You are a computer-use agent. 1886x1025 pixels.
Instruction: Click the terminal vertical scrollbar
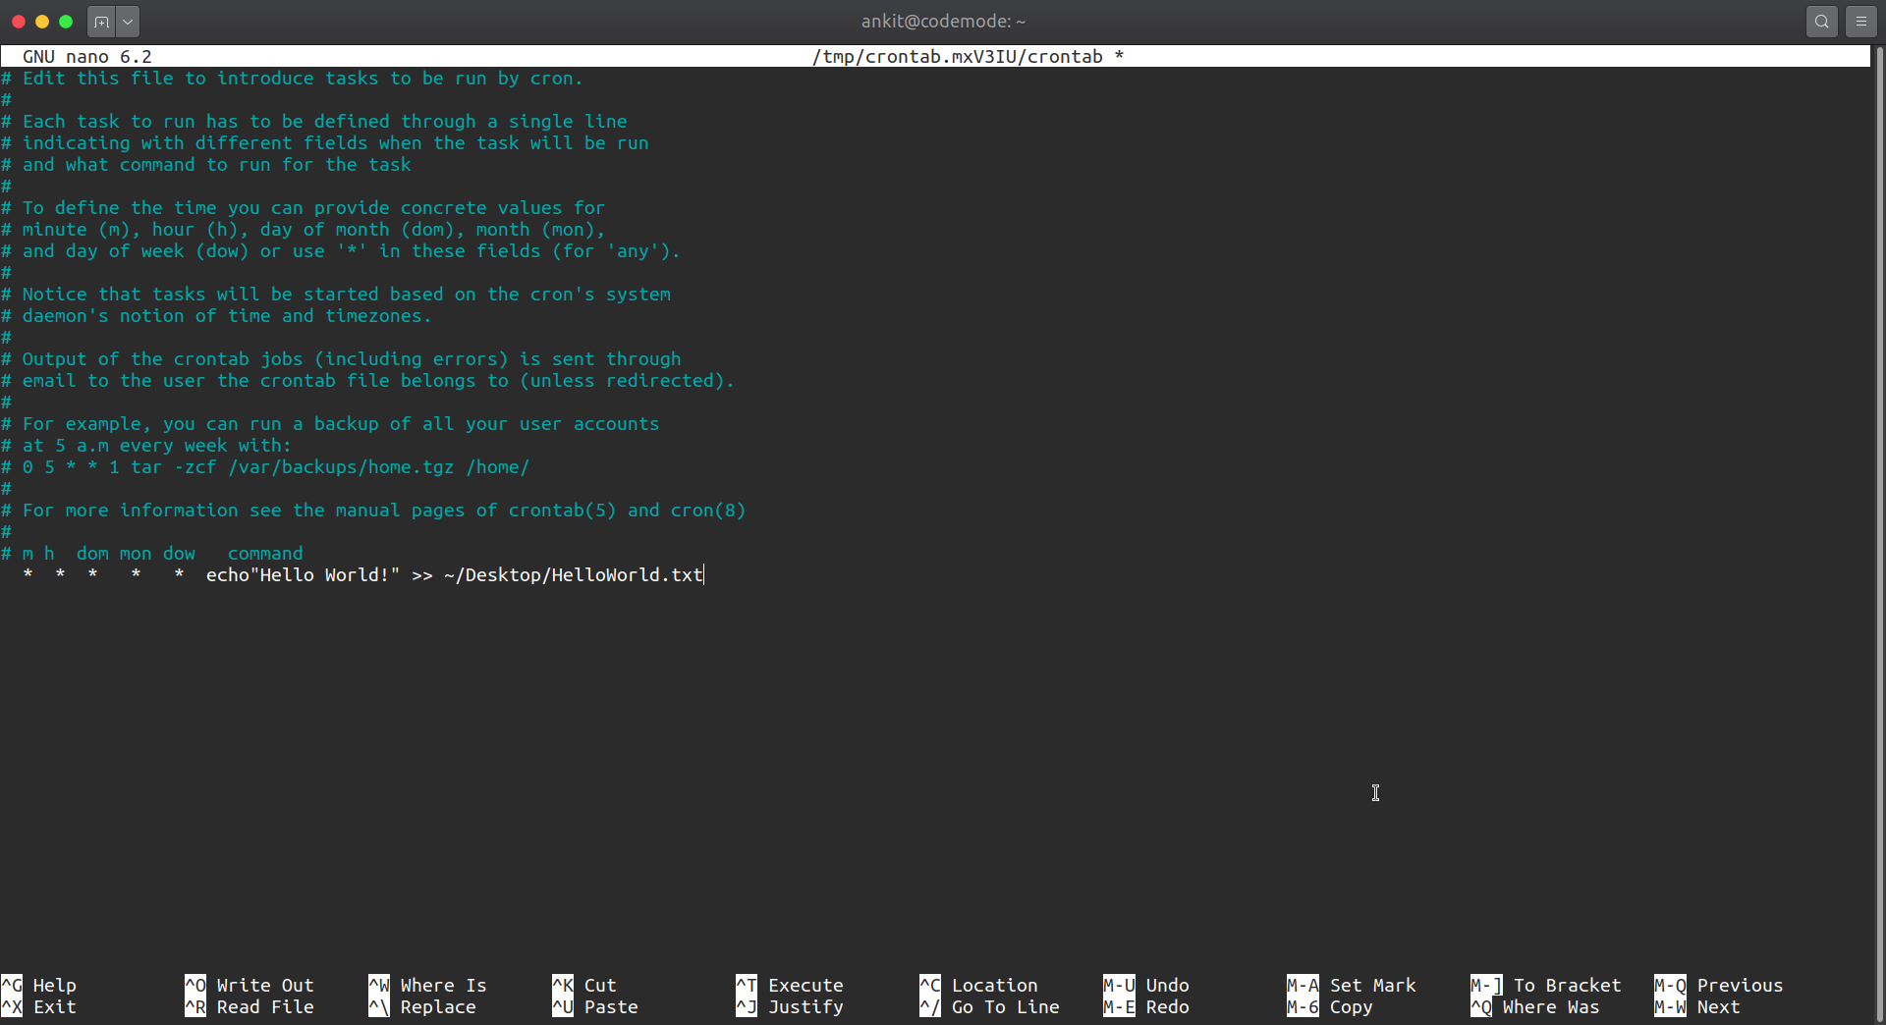click(1879, 534)
